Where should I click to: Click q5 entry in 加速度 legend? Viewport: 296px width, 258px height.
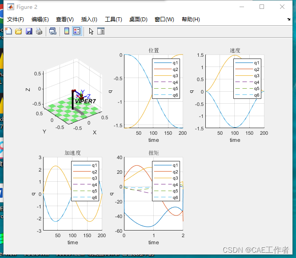click(x=85, y=191)
